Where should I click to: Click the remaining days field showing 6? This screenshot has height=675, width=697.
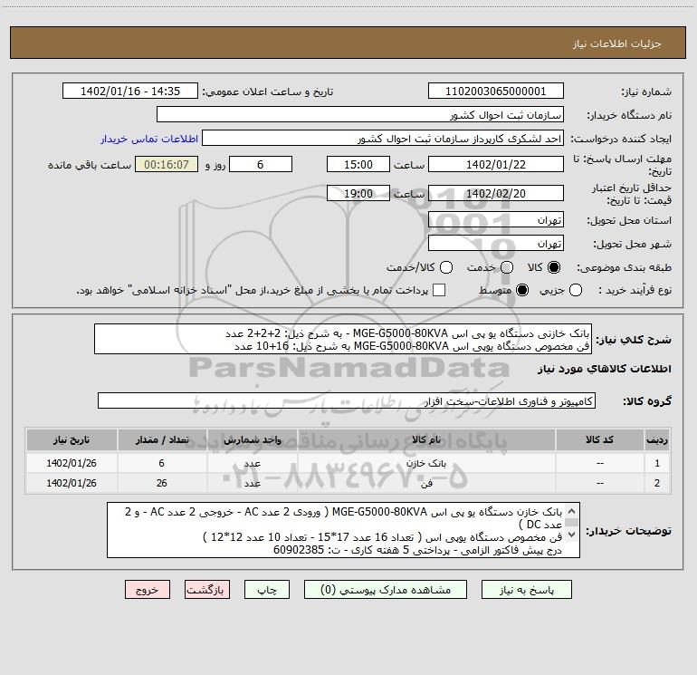tap(261, 165)
